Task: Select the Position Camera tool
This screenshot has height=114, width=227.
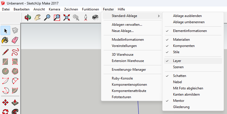Action: pos(86,18)
